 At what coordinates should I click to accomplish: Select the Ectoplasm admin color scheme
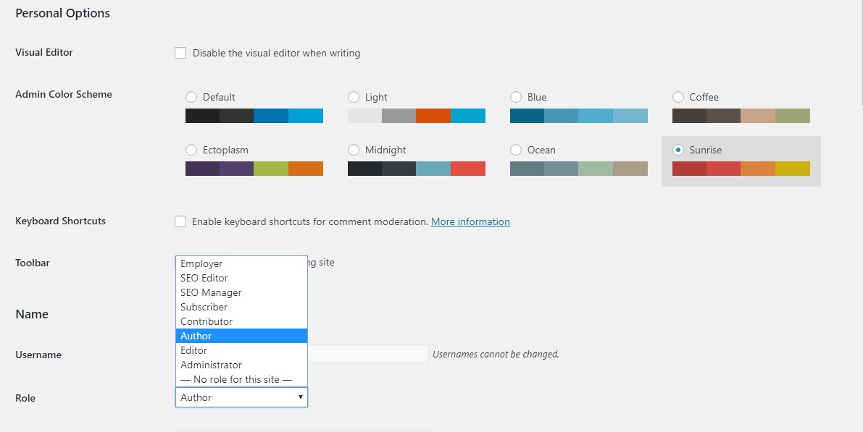tap(191, 150)
